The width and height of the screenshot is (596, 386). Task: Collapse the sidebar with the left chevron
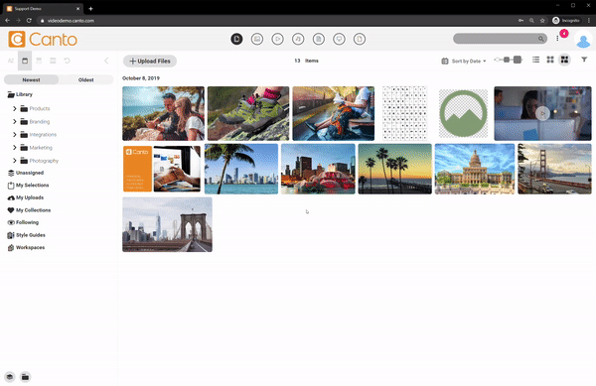[106, 61]
